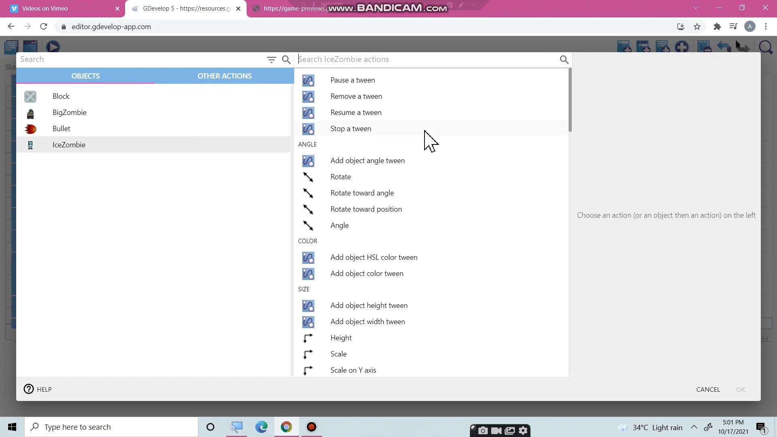This screenshot has width=777, height=437.
Task: Click the Height action icon
Action: (x=308, y=338)
